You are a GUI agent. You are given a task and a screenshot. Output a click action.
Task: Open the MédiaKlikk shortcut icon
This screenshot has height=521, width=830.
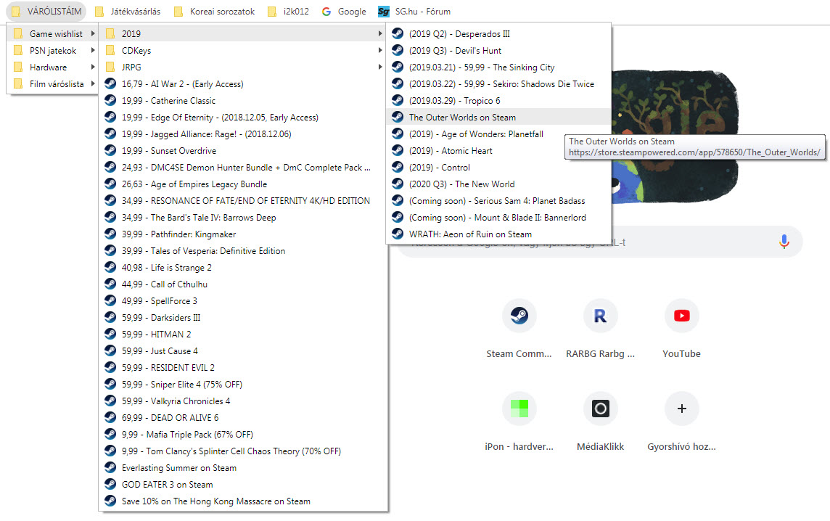click(x=600, y=409)
